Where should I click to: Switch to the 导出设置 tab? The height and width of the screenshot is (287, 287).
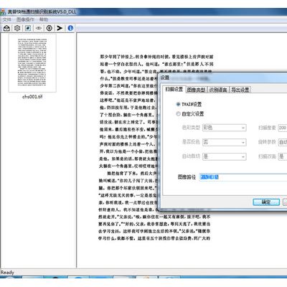click(x=240, y=90)
